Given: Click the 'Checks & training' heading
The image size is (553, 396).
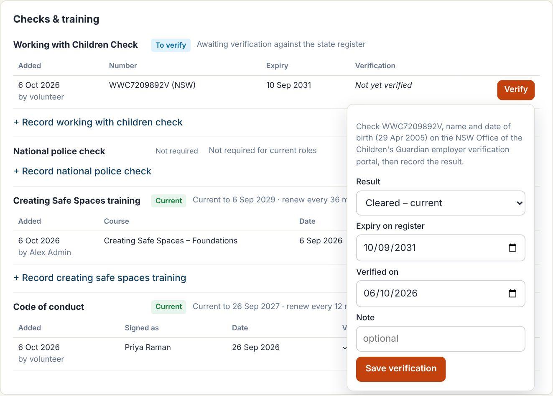Looking at the screenshot, I should 56,19.
